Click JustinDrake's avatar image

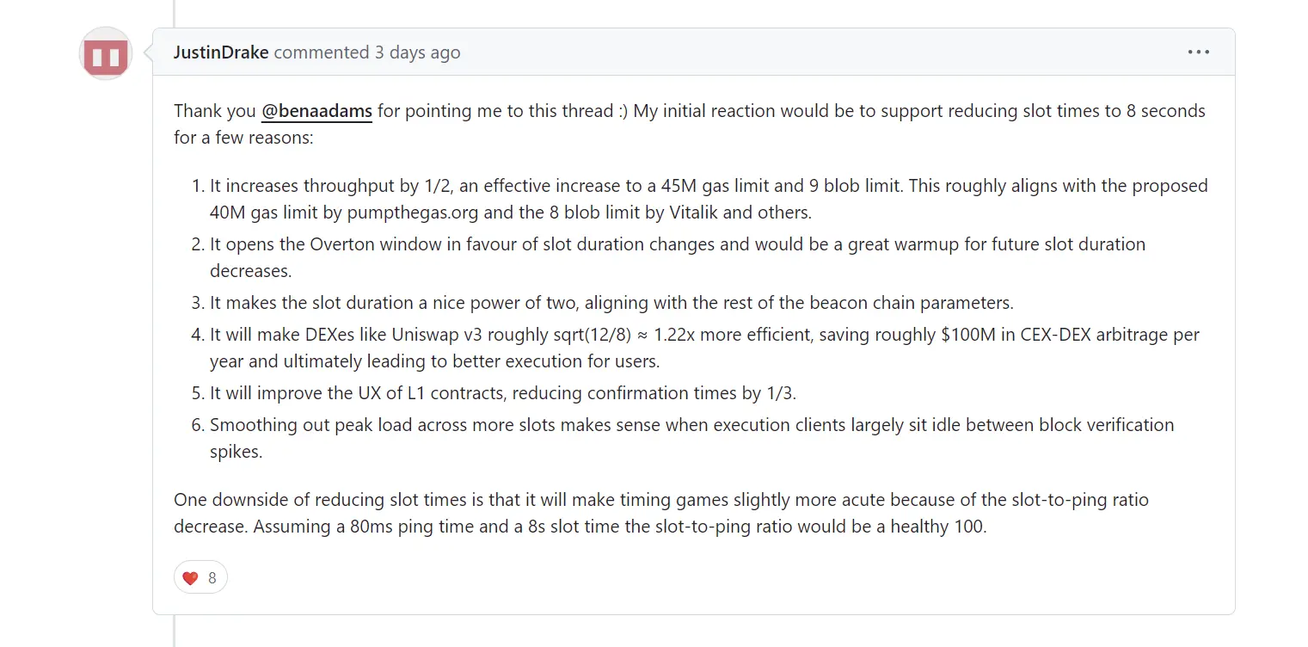[x=105, y=54]
